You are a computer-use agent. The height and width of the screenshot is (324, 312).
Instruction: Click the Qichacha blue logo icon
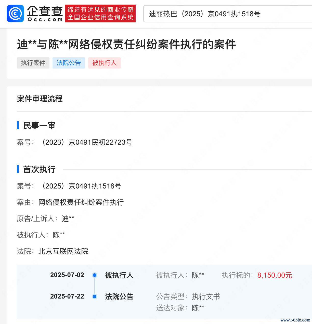point(15,13)
